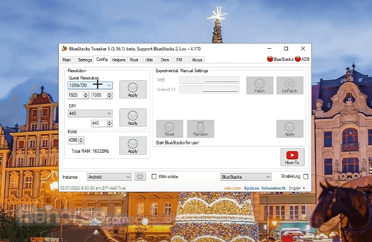Adjust the height 1080 stepper
The width and height of the screenshot is (372, 242).
point(109,95)
